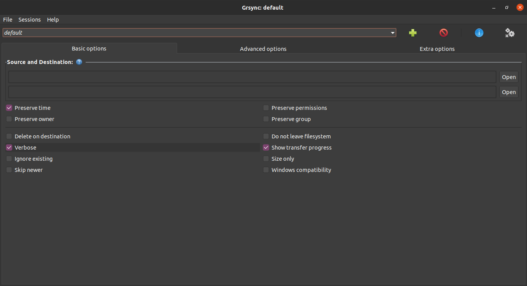Focus the source path input field
Screen dimensions: 527x286
[252, 77]
